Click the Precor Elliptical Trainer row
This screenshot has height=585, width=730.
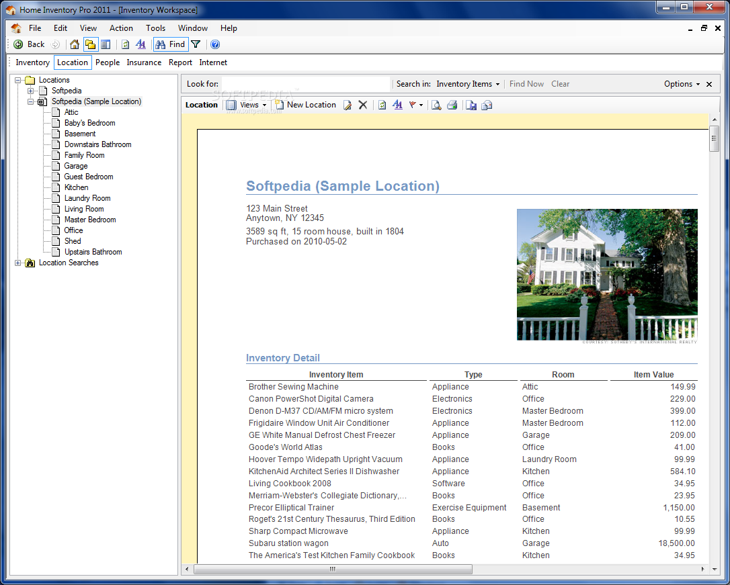pos(472,507)
